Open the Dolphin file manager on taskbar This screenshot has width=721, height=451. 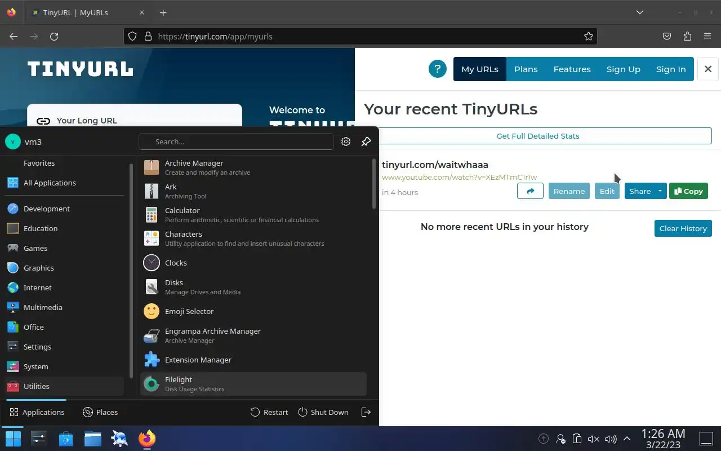tap(93, 439)
